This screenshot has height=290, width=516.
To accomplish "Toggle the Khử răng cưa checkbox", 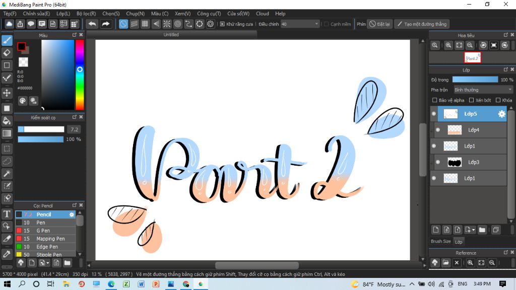I will (x=223, y=24).
